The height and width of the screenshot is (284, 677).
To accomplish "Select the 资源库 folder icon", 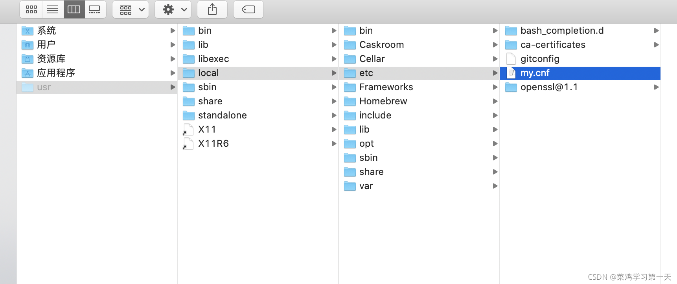I will (x=28, y=59).
